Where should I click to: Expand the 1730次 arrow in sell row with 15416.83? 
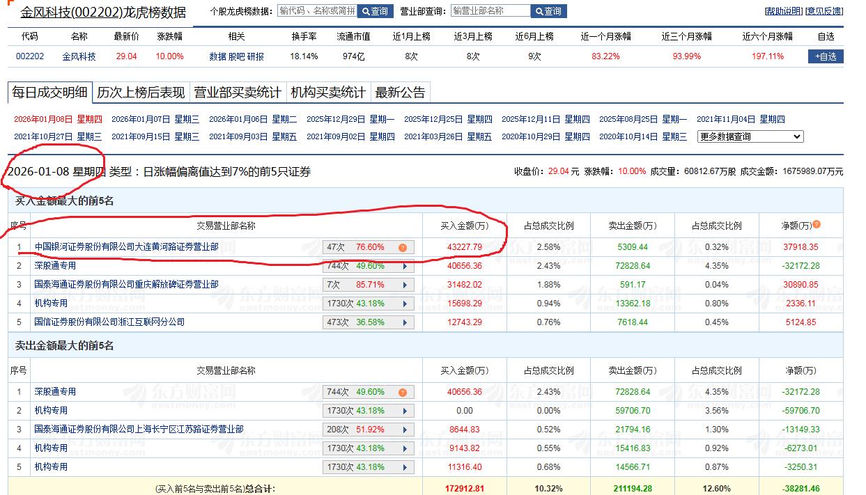tap(405, 448)
